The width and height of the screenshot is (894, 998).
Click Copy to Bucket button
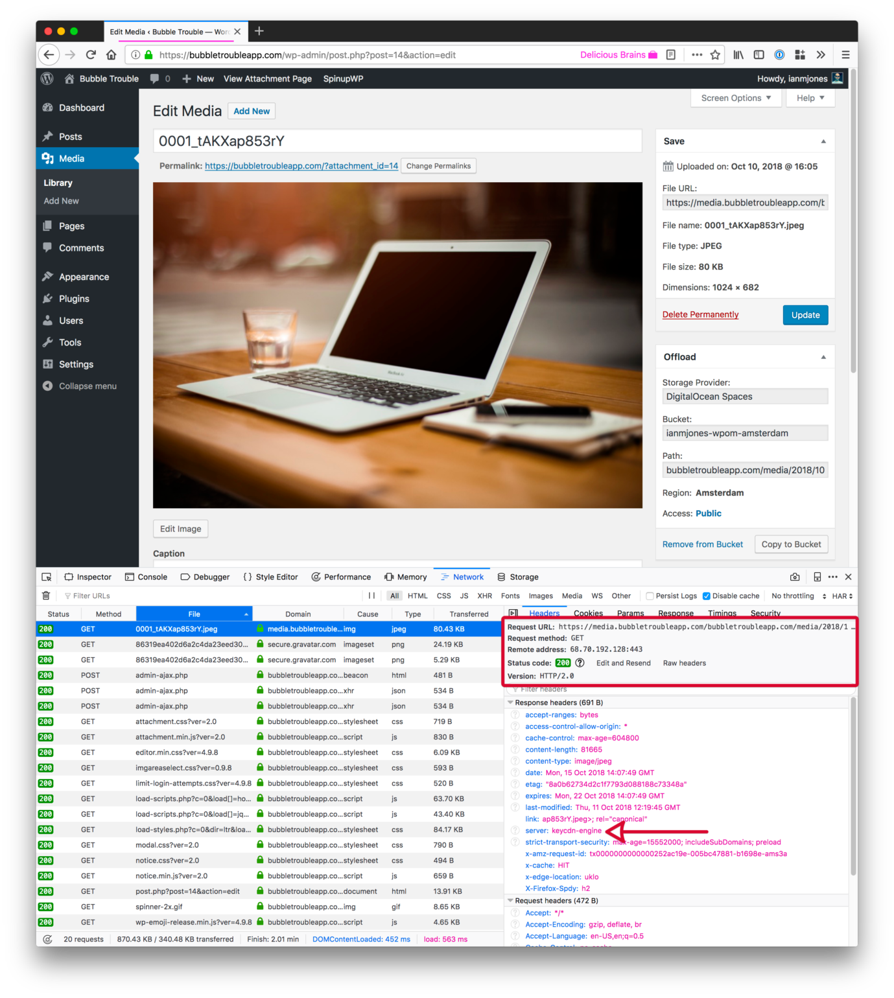(x=791, y=544)
